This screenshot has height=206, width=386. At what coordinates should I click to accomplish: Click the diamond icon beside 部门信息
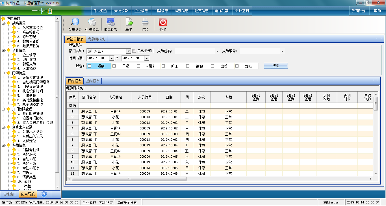[x=14, y=59]
